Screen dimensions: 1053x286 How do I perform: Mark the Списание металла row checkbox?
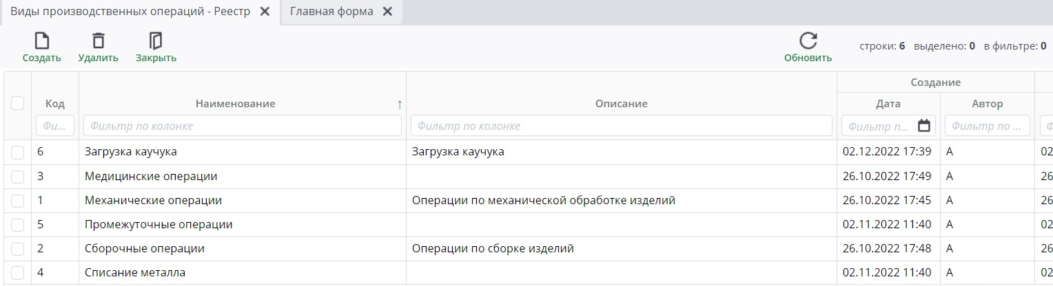tap(18, 273)
